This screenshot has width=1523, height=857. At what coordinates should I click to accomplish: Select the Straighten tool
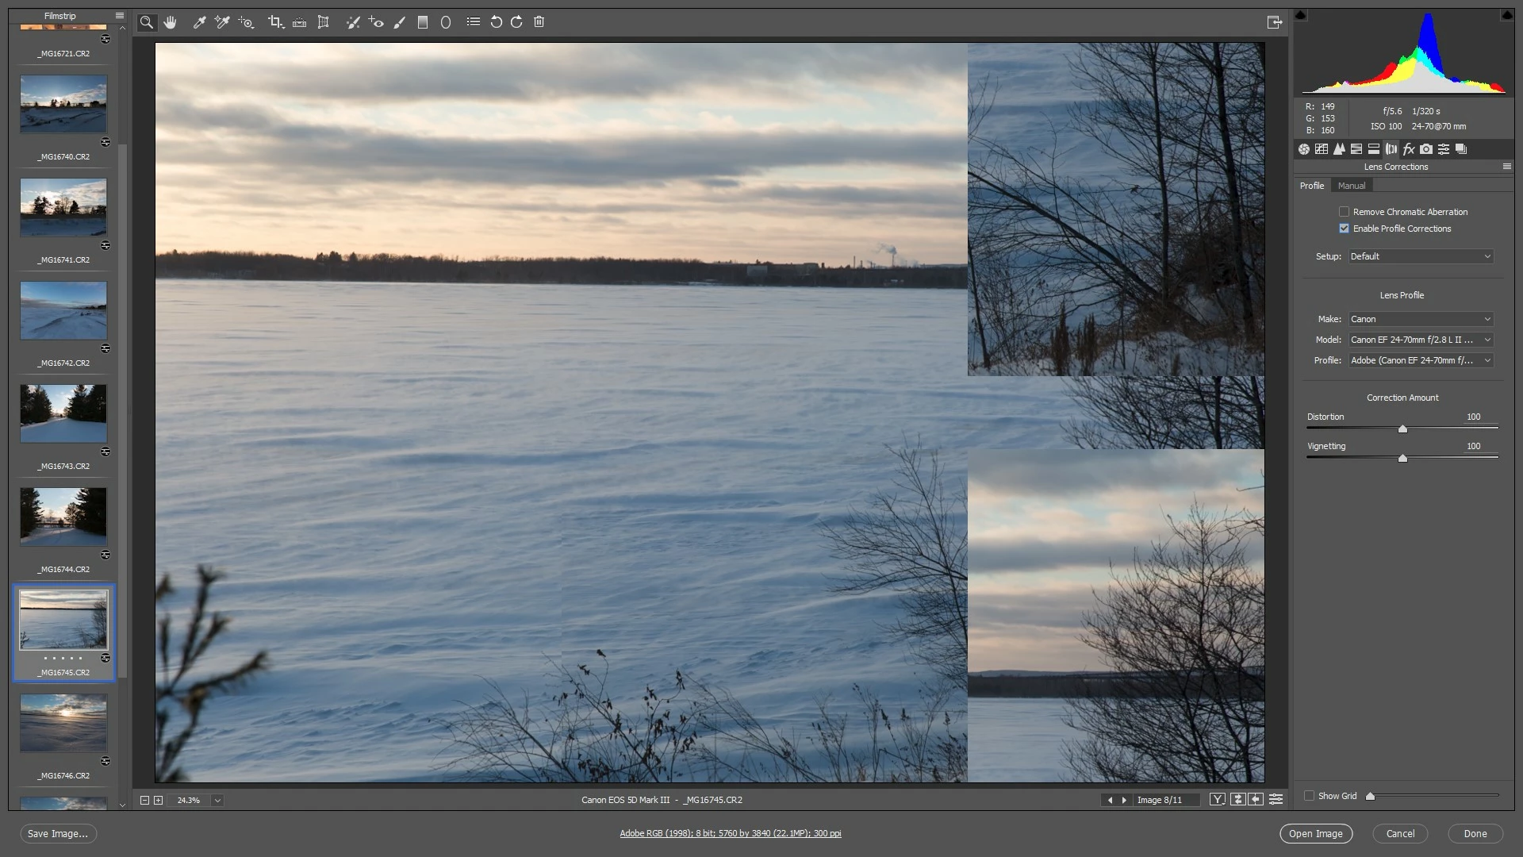[x=299, y=22]
